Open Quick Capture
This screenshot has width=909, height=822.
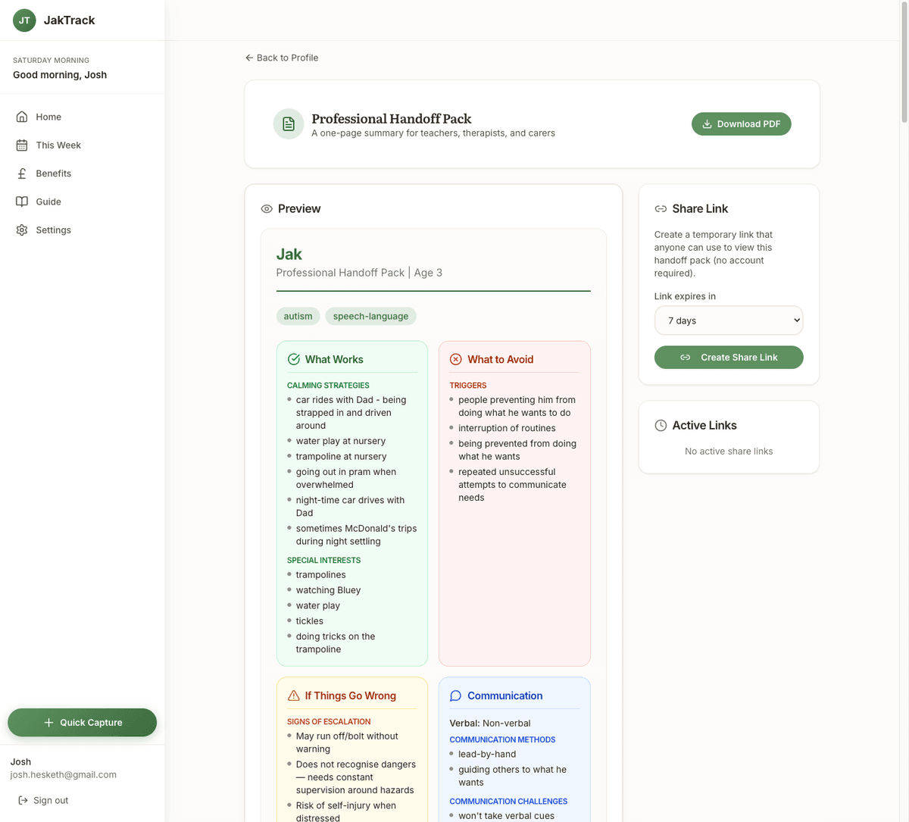click(82, 722)
